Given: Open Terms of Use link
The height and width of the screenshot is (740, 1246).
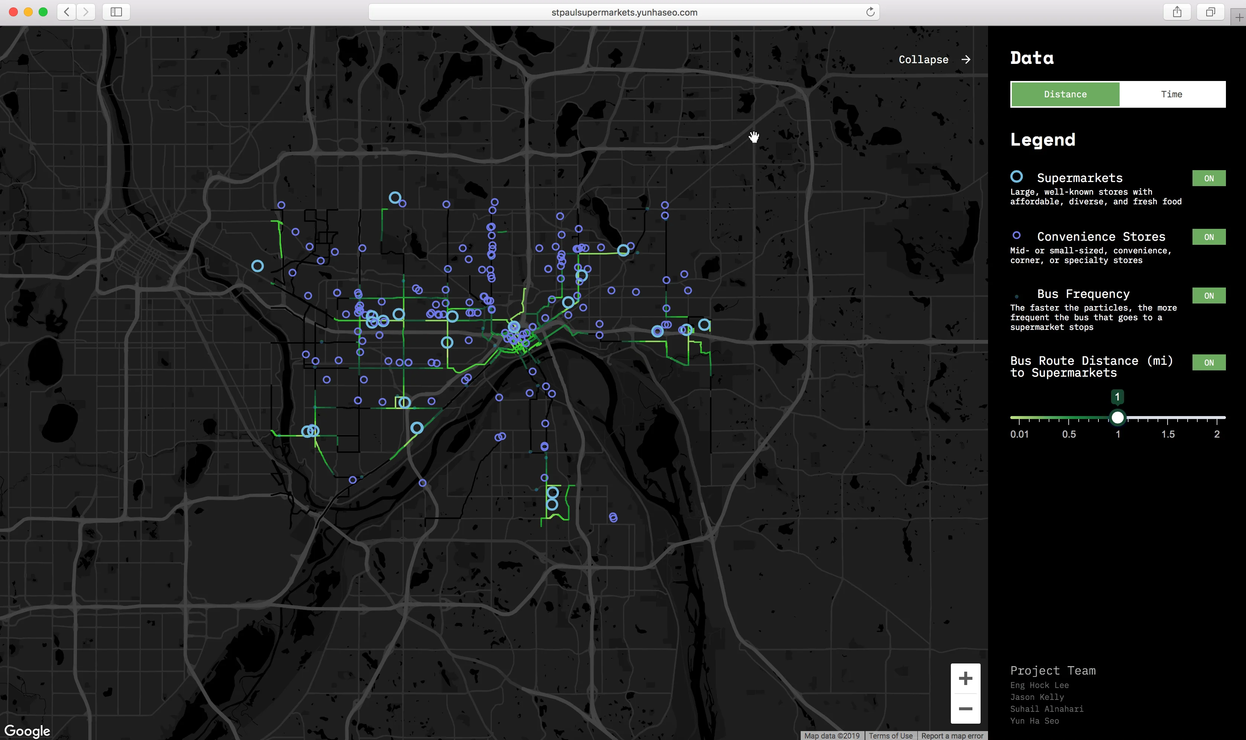Looking at the screenshot, I should [x=890, y=736].
